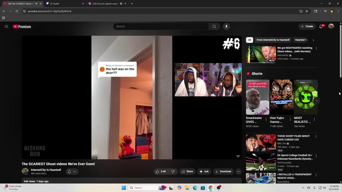Open InternetCity Is Haunted! channel link
342x192 pixels.
click(46, 170)
